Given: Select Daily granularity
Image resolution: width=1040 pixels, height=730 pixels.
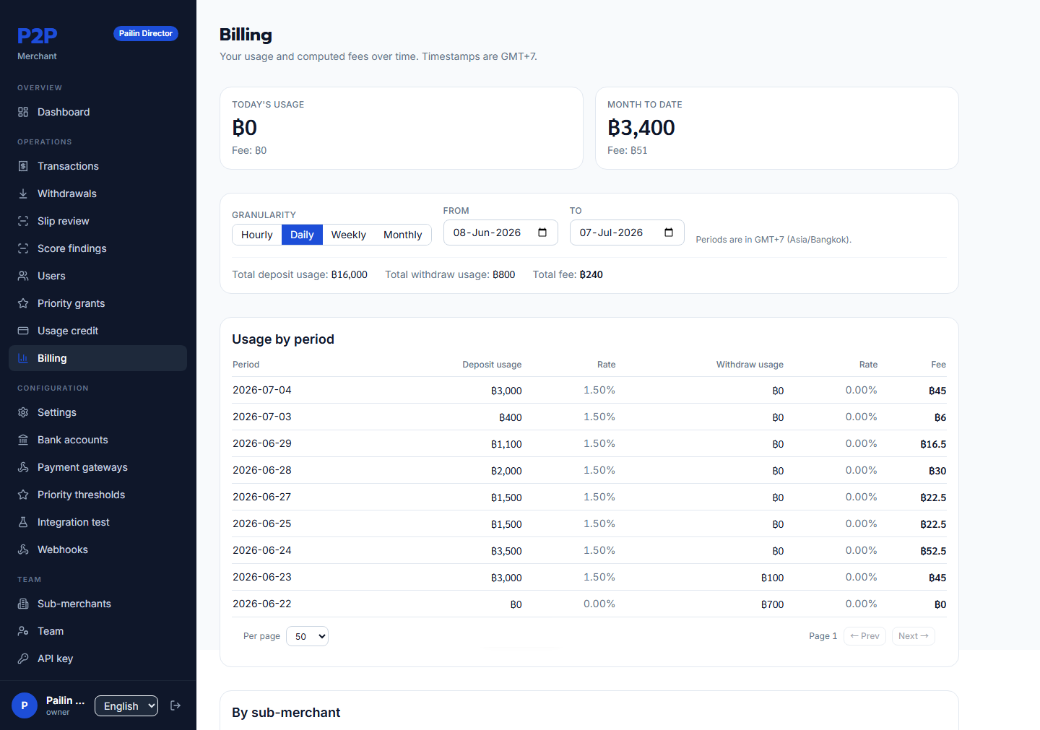Looking at the screenshot, I should [x=302, y=235].
